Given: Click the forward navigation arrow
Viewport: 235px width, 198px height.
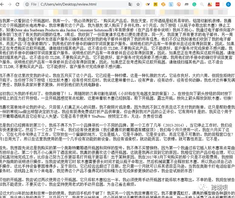Looking at the screenshot, I should pos(10,4).
